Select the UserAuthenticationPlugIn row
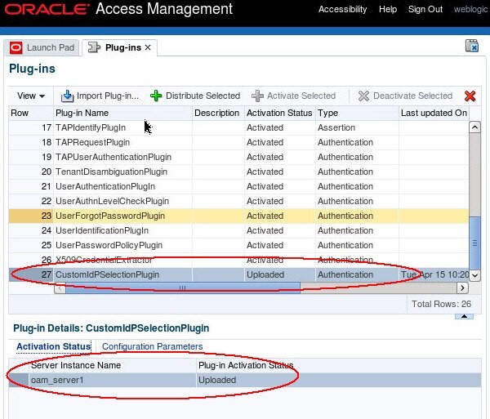Viewport: 490px width, 419px height. pyautogui.click(x=238, y=186)
